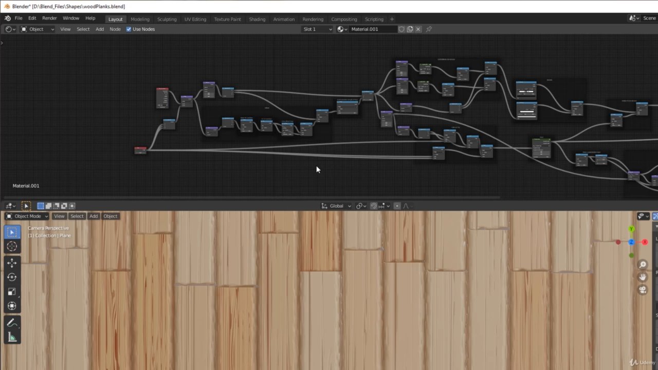Unlink Material.001 with the X button
This screenshot has width=658, height=370.
[418, 29]
